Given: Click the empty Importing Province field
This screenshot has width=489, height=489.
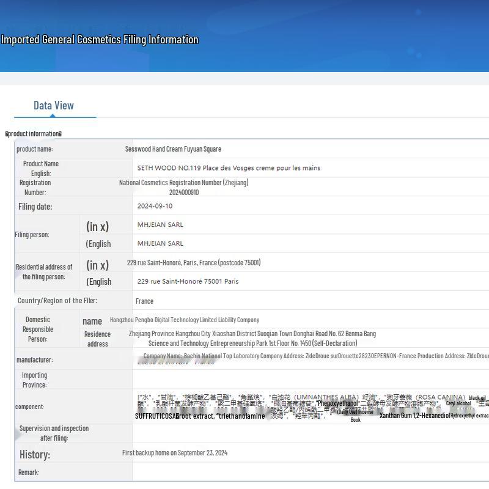Looking at the screenshot, I should pyautogui.click(x=306, y=380).
